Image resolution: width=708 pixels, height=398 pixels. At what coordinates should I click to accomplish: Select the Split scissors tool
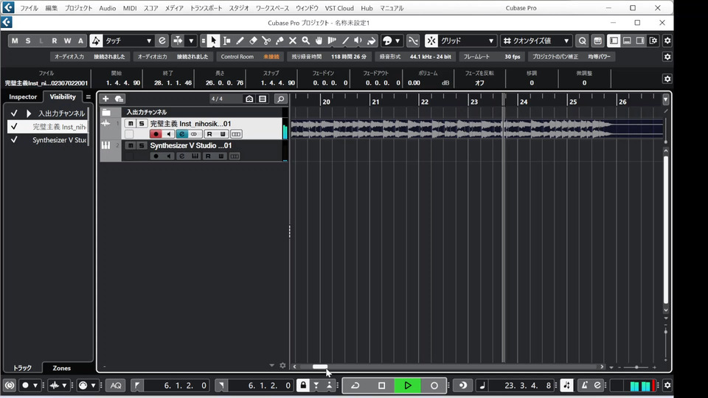(x=266, y=41)
